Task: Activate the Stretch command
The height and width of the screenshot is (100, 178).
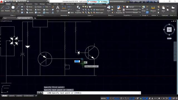Action: 30,12
